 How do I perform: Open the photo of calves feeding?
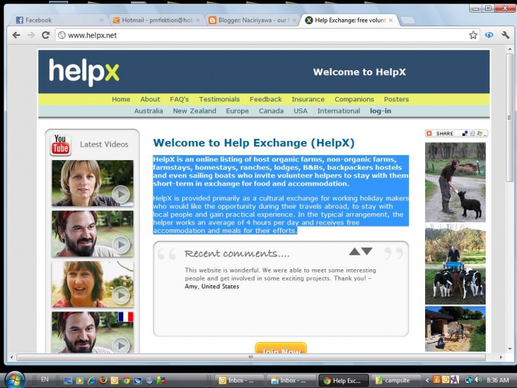455,264
